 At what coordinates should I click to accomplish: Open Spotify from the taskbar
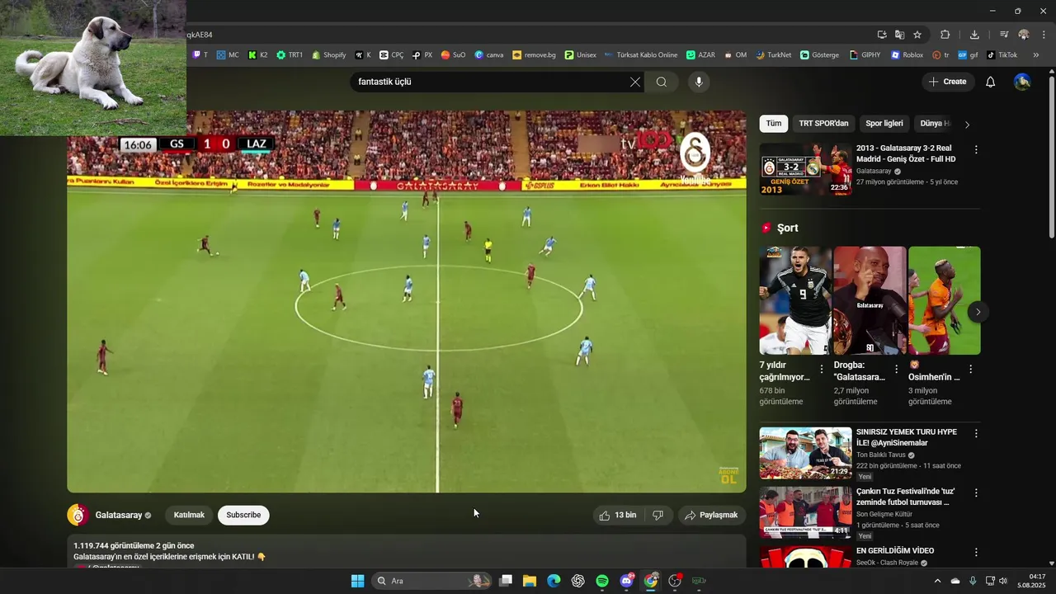602,581
